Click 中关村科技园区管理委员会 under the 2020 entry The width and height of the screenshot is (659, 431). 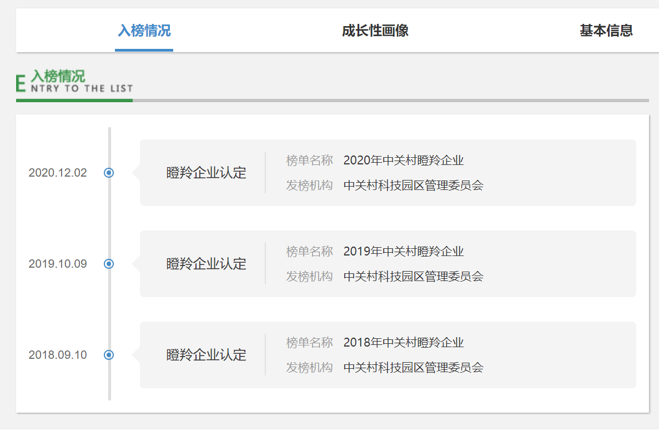click(414, 185)
